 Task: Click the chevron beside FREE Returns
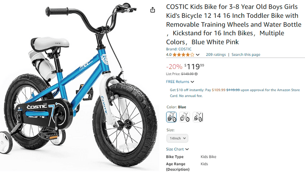(192, 82)
